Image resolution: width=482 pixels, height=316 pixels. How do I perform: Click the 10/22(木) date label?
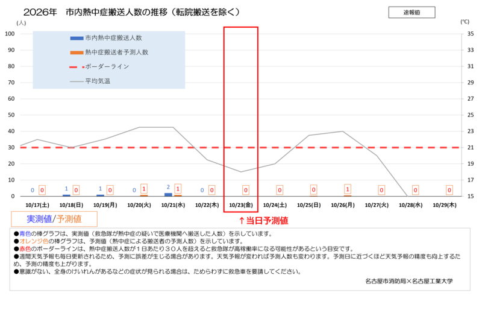click(207, 205)
